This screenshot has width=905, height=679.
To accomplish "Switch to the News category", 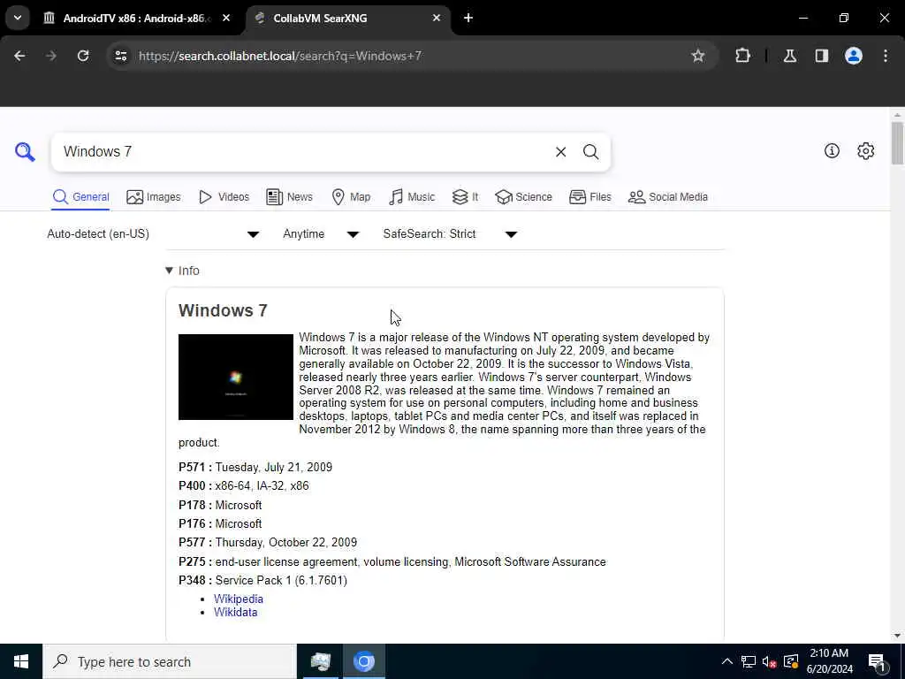I will coord(289,197).
